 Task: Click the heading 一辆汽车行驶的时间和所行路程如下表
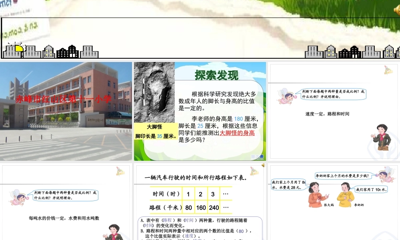tap(196, 178)
